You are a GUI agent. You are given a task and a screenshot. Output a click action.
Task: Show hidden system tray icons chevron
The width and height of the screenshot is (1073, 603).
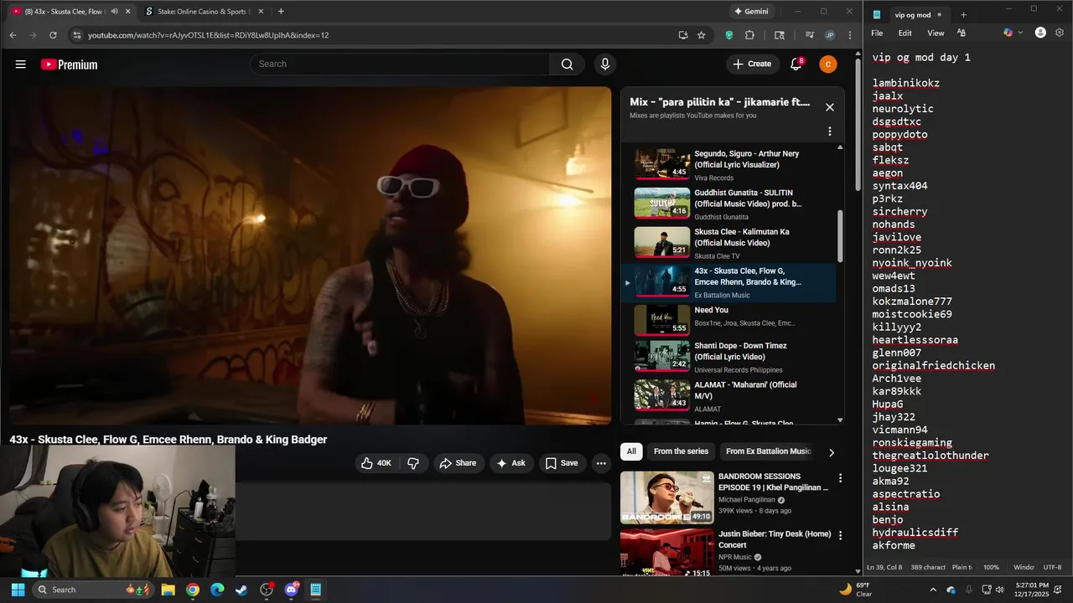(x=933, y=590)
